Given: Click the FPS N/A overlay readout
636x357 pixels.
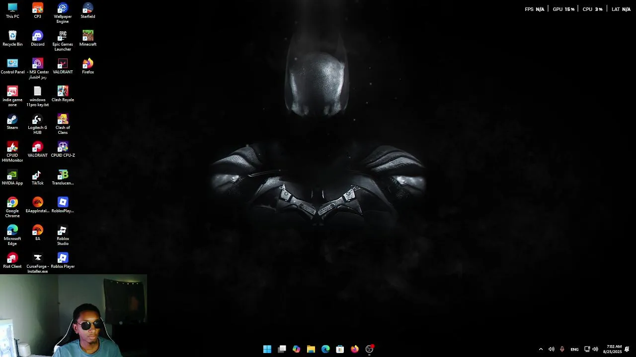Looking at the screenshot, I should (535, 9).
